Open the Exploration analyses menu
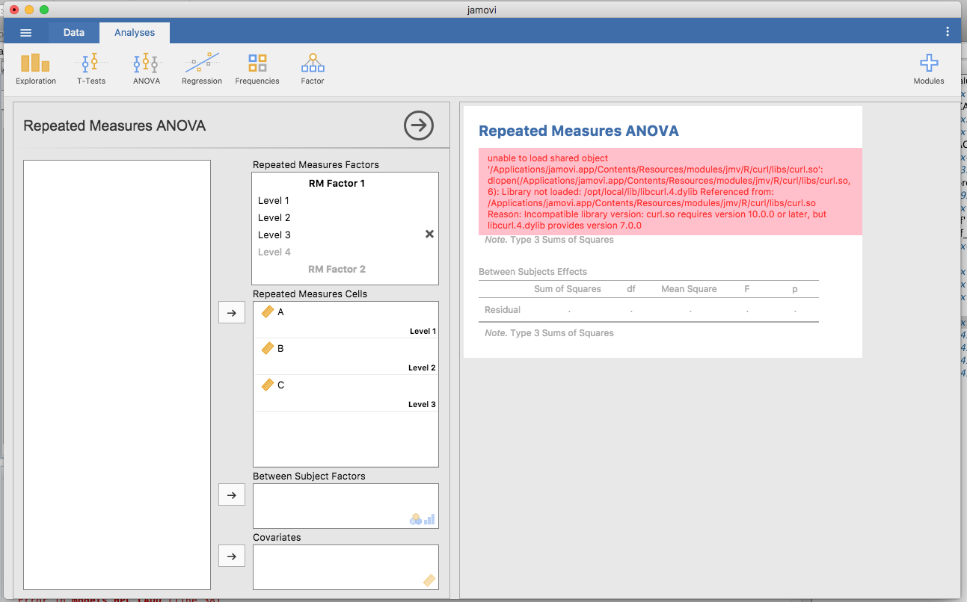 click(x=36, y=69)
